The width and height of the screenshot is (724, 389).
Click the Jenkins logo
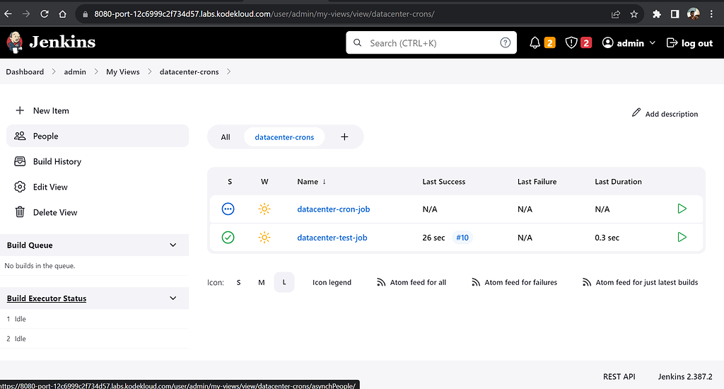pyautogui.click(x=51, y=42)
